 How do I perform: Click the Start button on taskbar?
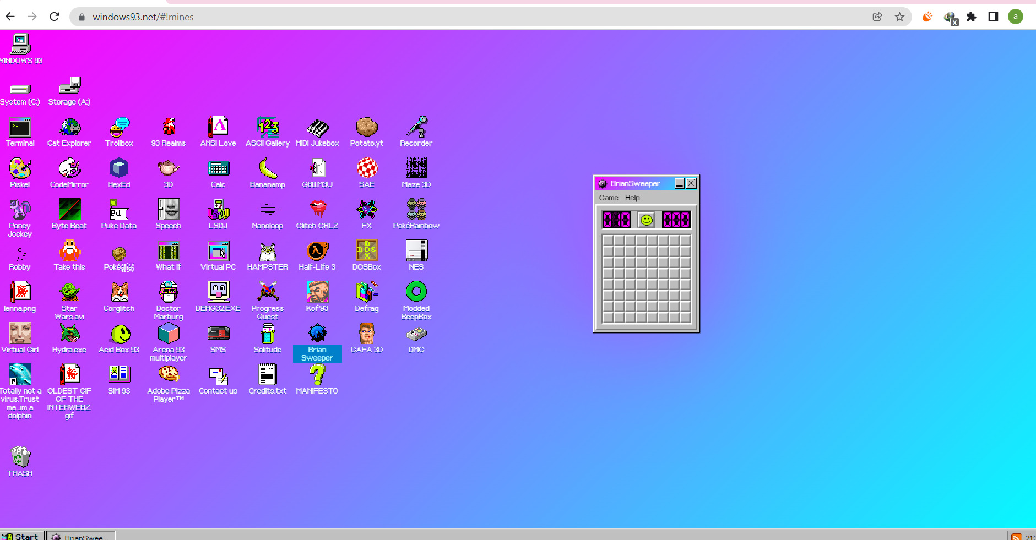pyautogui.click(x=21, y=536)
